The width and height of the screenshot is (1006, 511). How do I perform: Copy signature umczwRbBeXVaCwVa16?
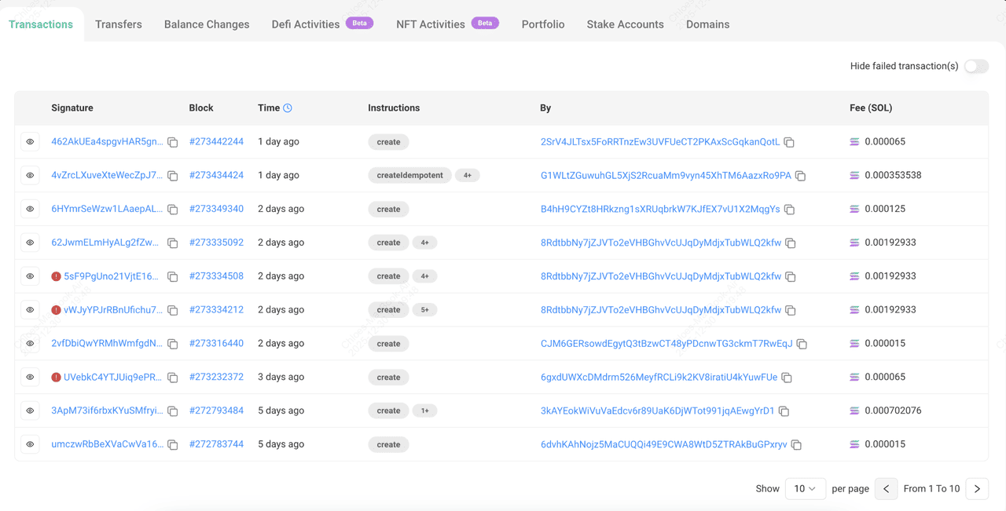tap(173, 445)
